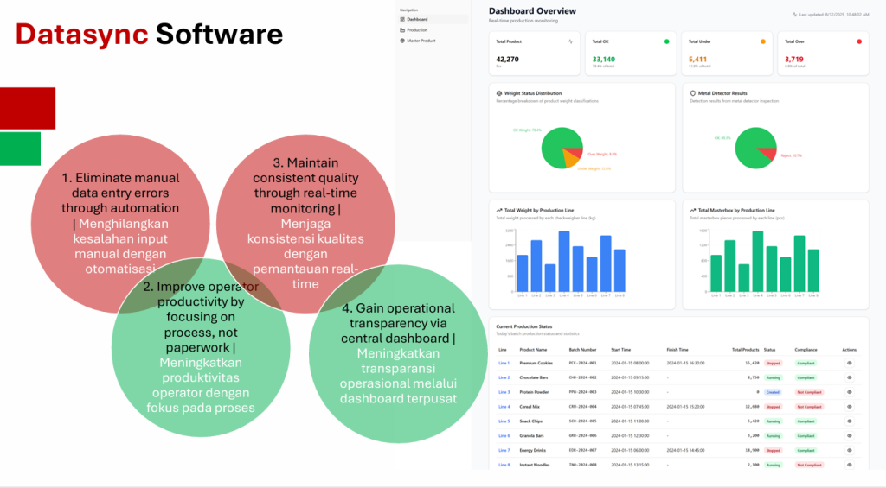Open the Line 4 link for Cereal Mix
The height and width of the screenshot is (488, 886).
tap(504, 407)
